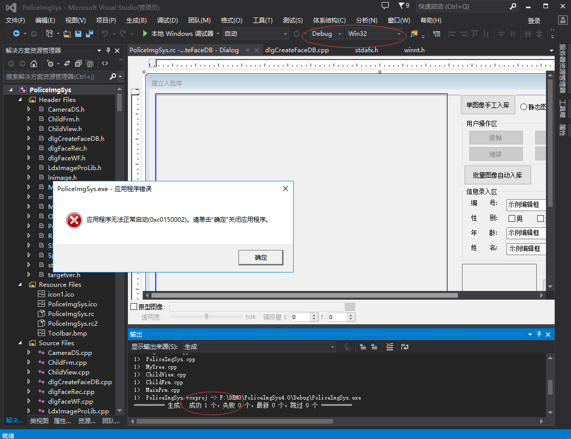Viewport: 571px width, 439px height.
Task: Collapse the PoliceImgSys project node
Action: point(11,90)
